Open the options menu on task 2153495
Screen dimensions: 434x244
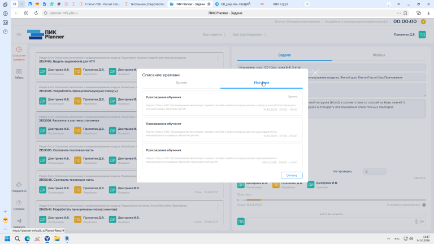(218, 59)
